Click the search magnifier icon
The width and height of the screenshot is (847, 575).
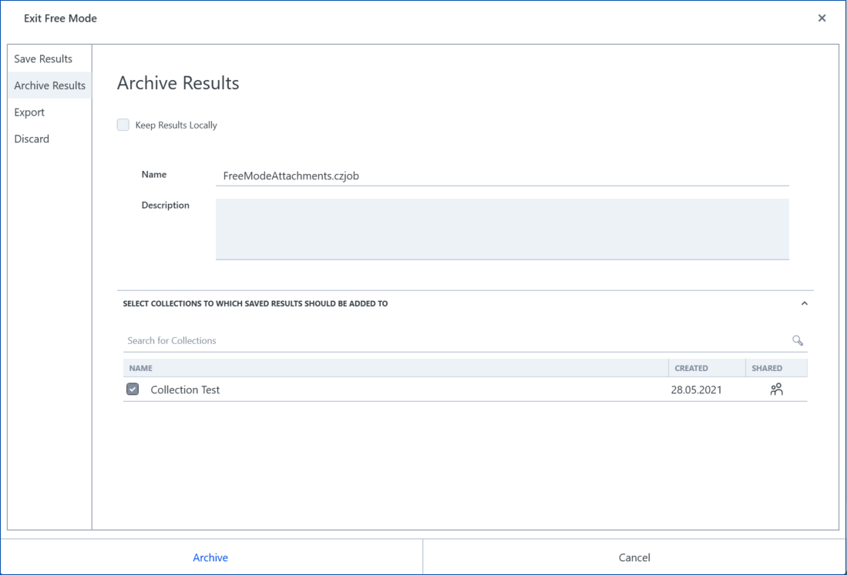[797, 340]
